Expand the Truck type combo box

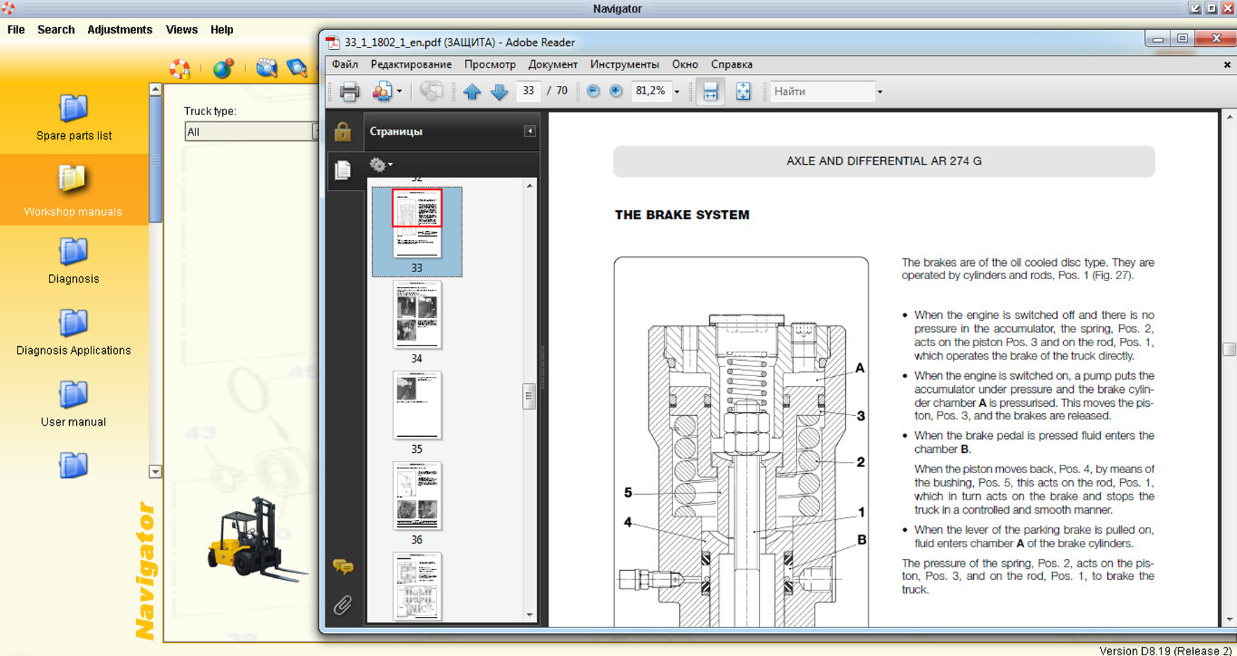315,132
